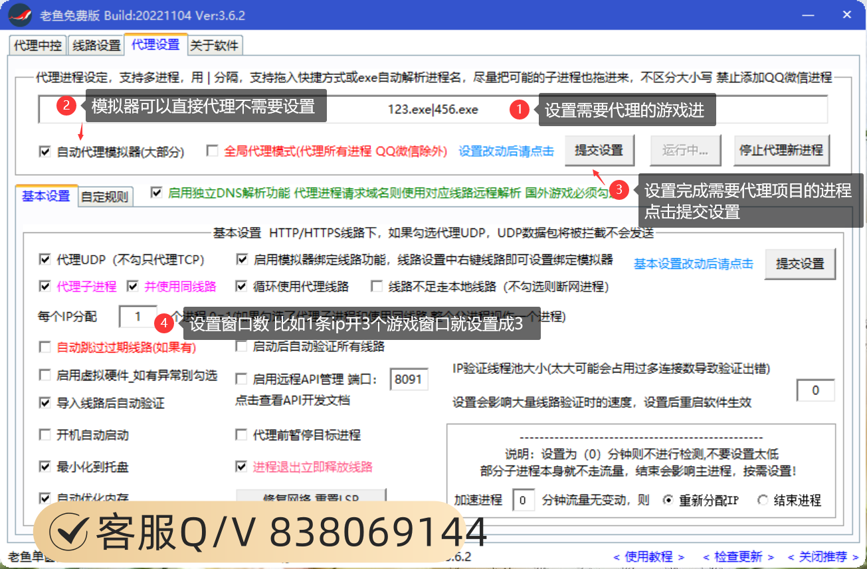Open the 线路设置 tab

coord(96,46)
